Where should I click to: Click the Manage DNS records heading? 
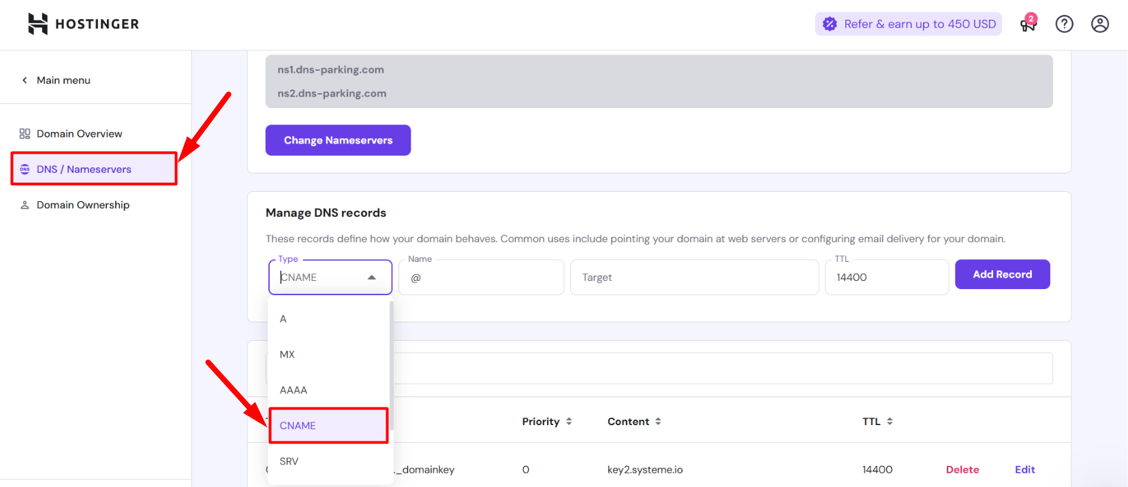[x=326, y=213]
